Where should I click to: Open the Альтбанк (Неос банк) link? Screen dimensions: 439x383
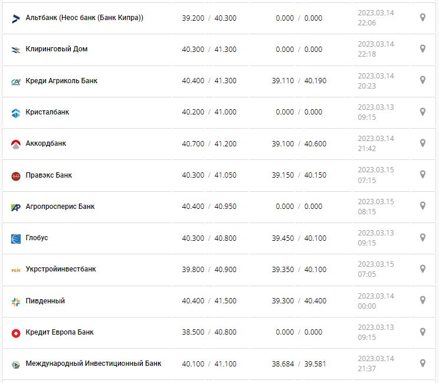click(x=84, y=18)
